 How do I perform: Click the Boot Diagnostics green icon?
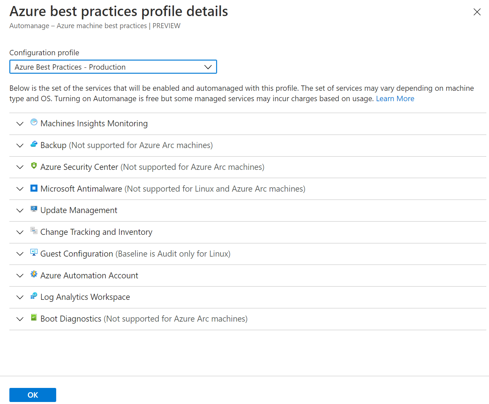pyautogui.click(x=34, y=317)
